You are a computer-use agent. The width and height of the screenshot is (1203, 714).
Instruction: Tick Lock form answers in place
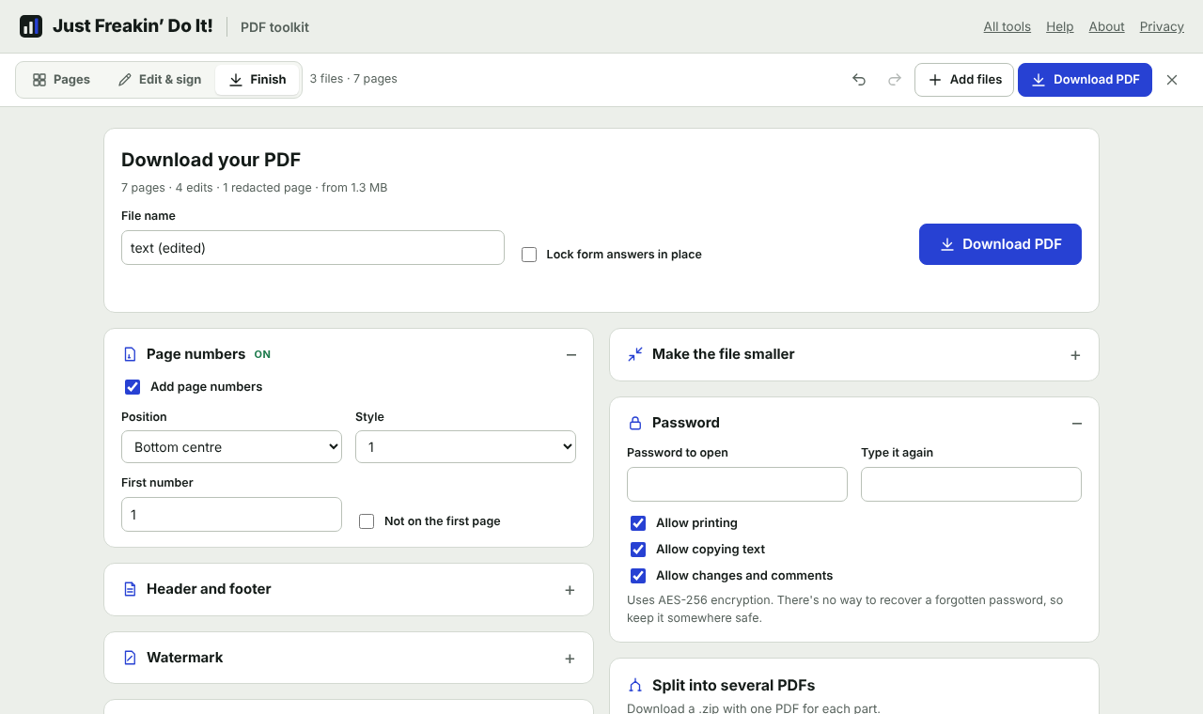point(529,255)
